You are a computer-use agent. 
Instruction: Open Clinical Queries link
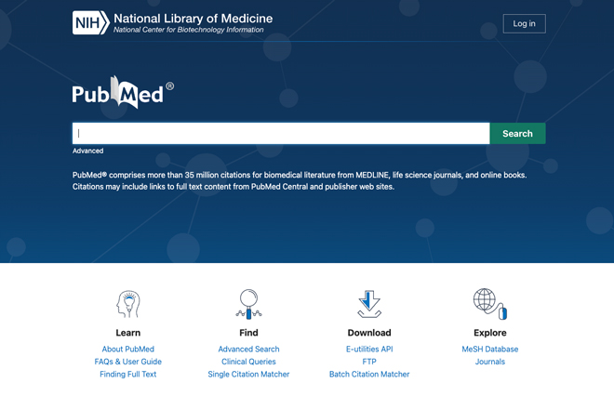pos(248,362)
